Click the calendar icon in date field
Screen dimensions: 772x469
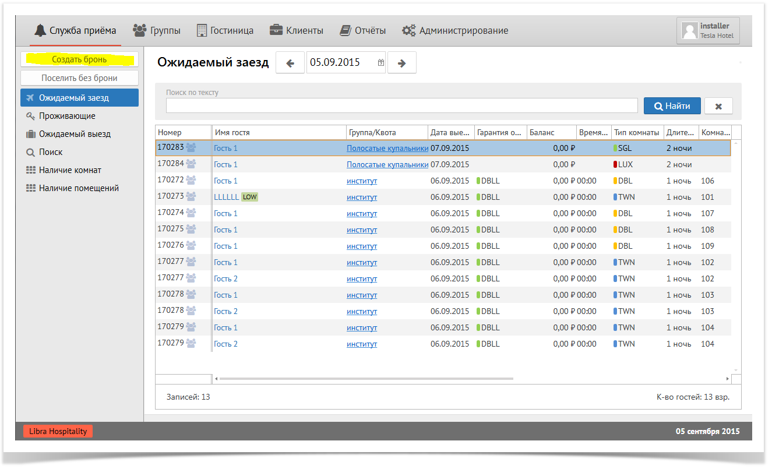[x=381, y=63]
